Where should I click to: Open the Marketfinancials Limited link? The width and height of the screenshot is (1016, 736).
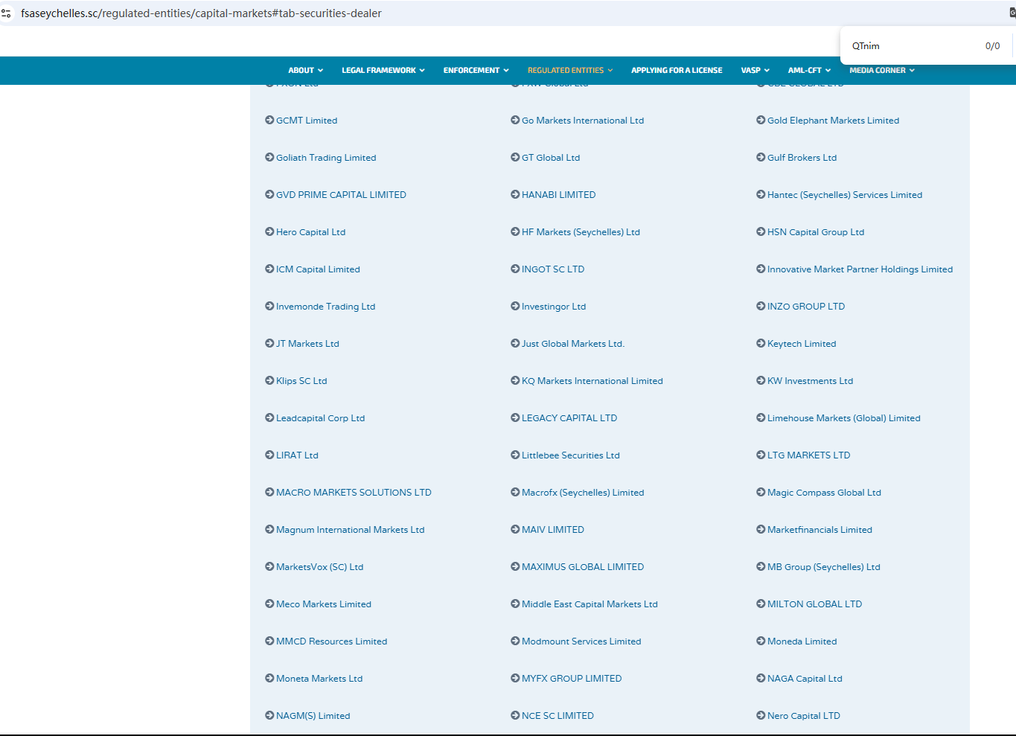[x=819, y=530]
